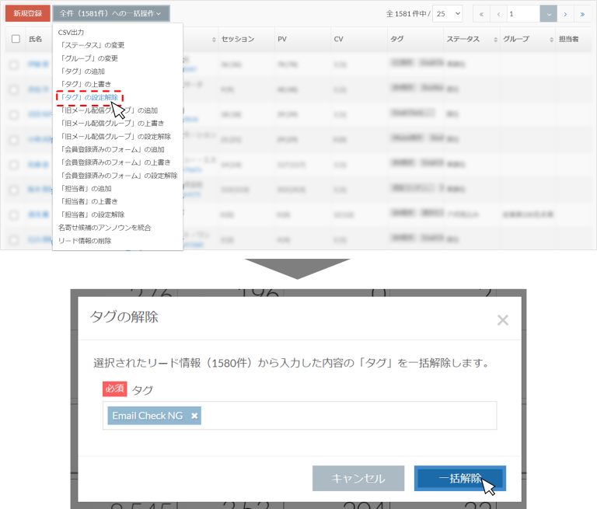
Task: Click the CV column header
Action: 338,39
